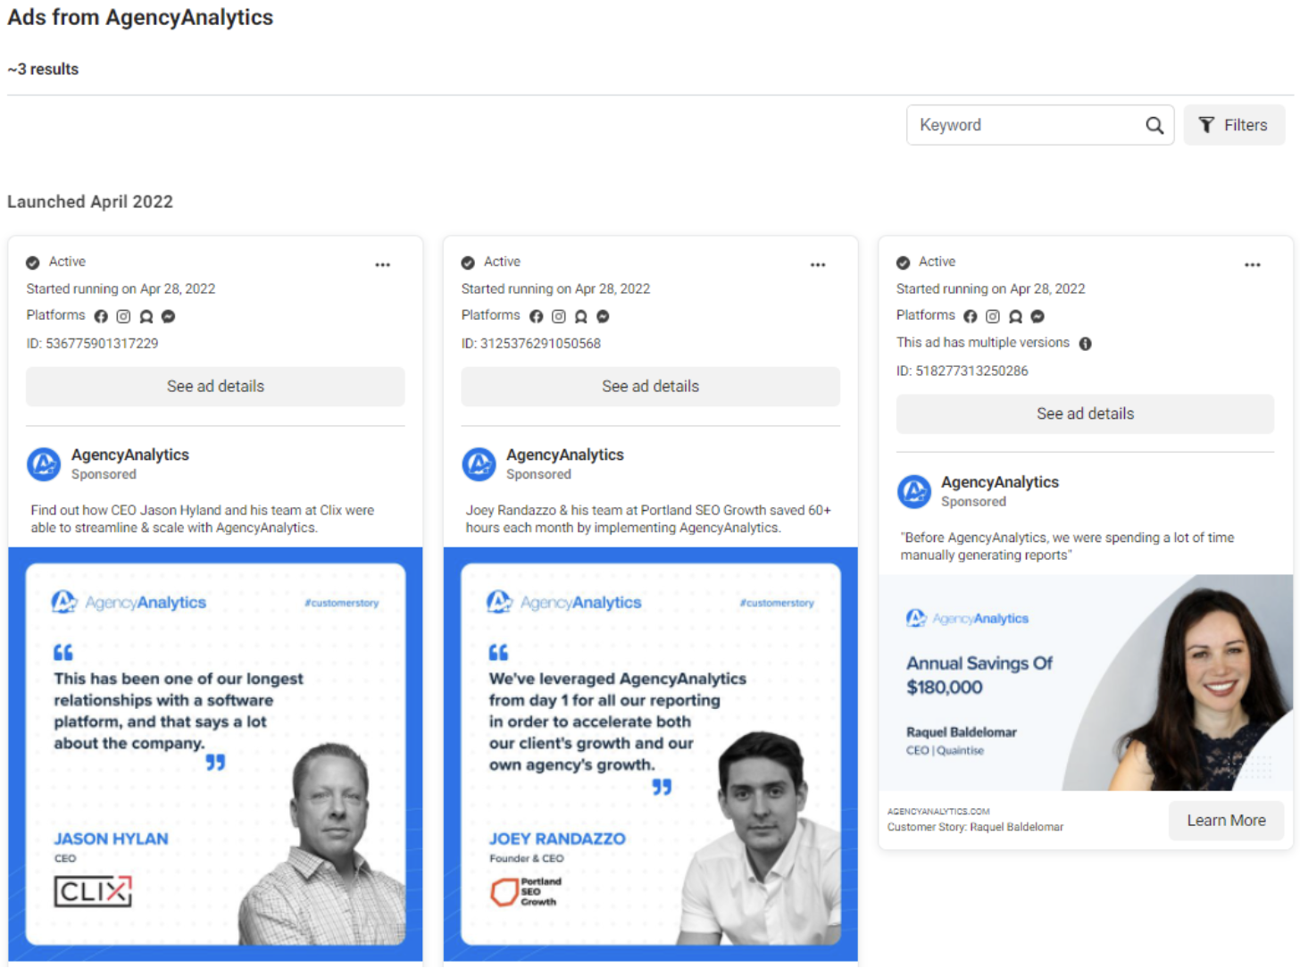Open AgencyAnalytics page name on Raquel Baldelomar ad
This screenshot has width=1300, height=968.
coord(1000,482)
